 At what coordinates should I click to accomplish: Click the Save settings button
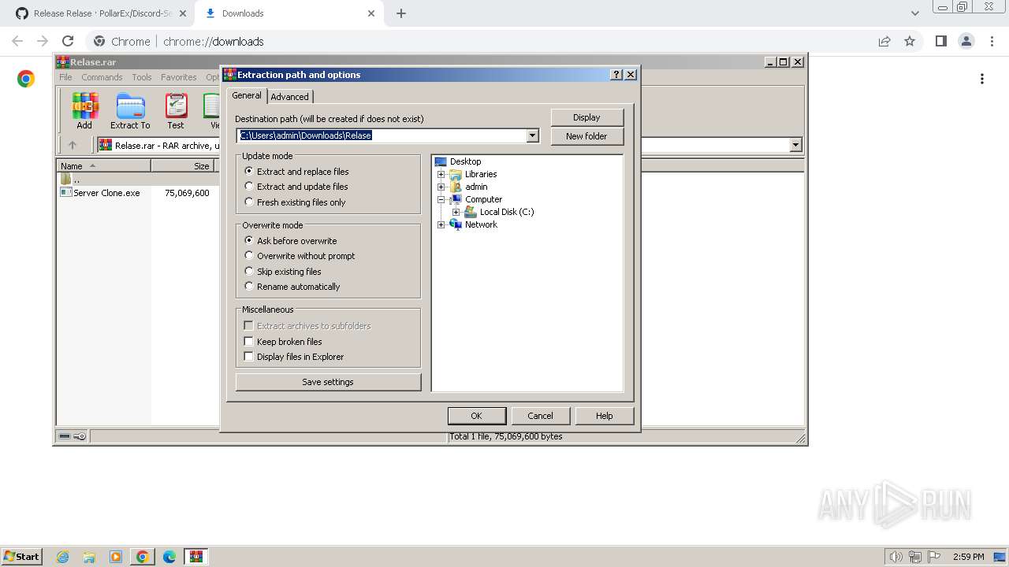[328, 382]
